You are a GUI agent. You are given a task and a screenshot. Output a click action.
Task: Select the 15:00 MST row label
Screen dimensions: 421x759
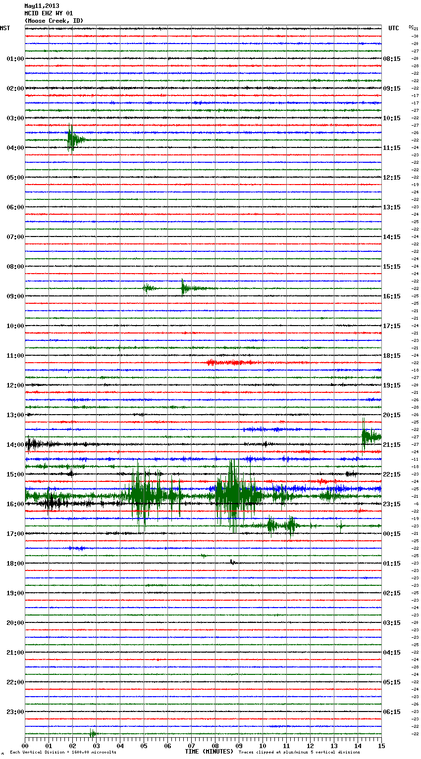pos(15,474)
